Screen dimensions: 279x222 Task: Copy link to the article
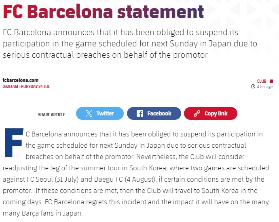[x=211, y=113]
